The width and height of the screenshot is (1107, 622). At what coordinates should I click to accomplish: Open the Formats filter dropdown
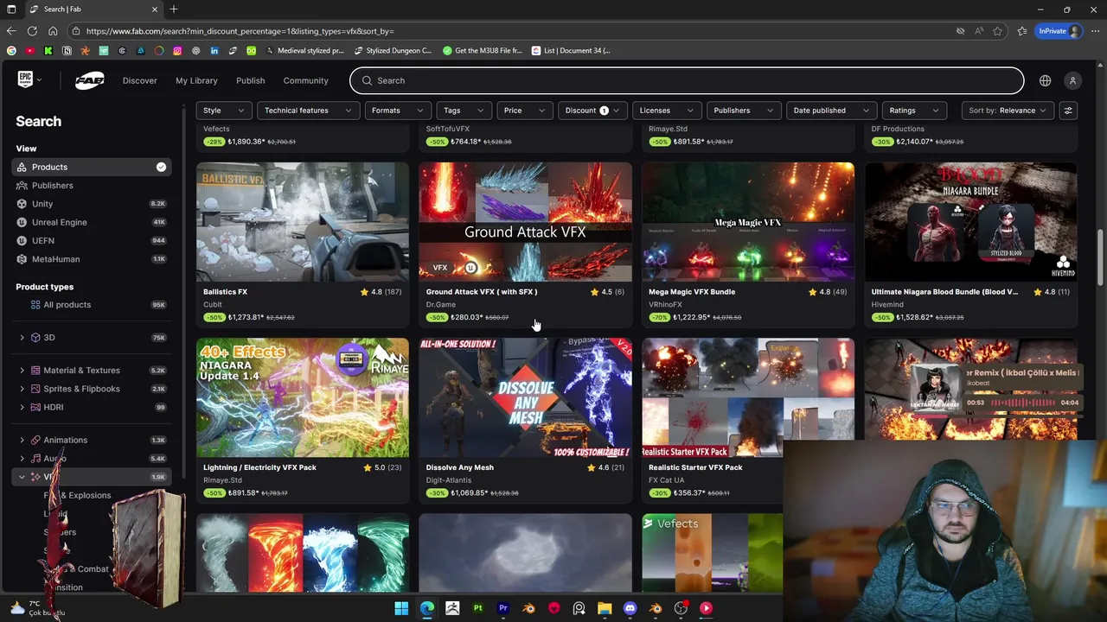tap(398, 111)
